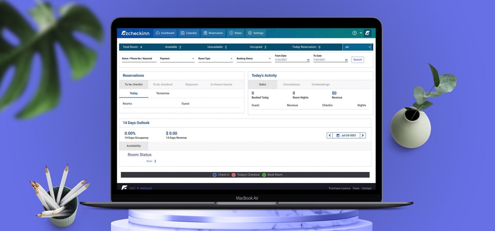Switch to the In-House Guests tab

221,84
